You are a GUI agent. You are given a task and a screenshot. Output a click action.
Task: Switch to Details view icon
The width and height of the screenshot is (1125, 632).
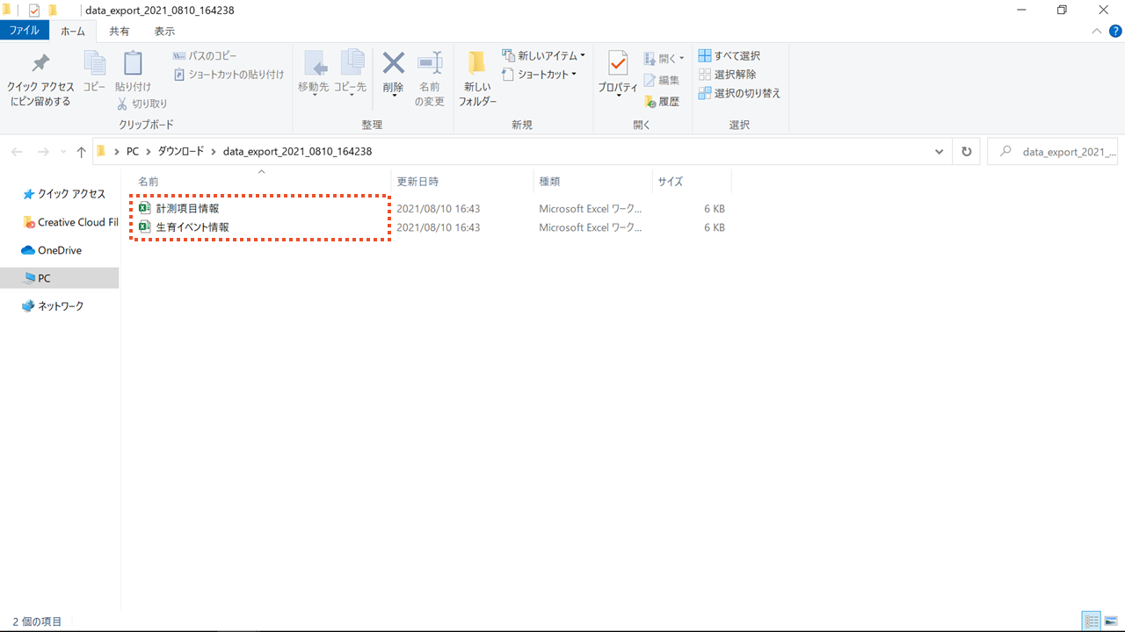(x=1092, y=621)
